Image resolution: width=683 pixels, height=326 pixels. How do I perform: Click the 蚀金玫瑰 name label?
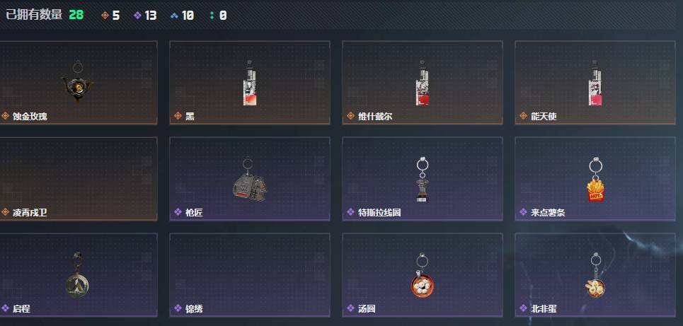(x=30, y=116)
